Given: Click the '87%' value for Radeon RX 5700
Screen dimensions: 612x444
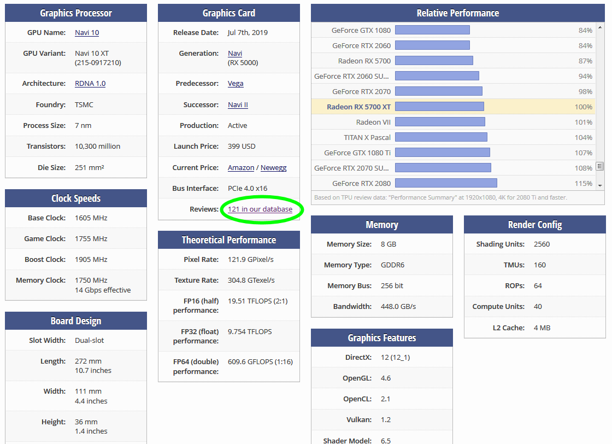Looking at the screenshot, I should coord(585,61).
